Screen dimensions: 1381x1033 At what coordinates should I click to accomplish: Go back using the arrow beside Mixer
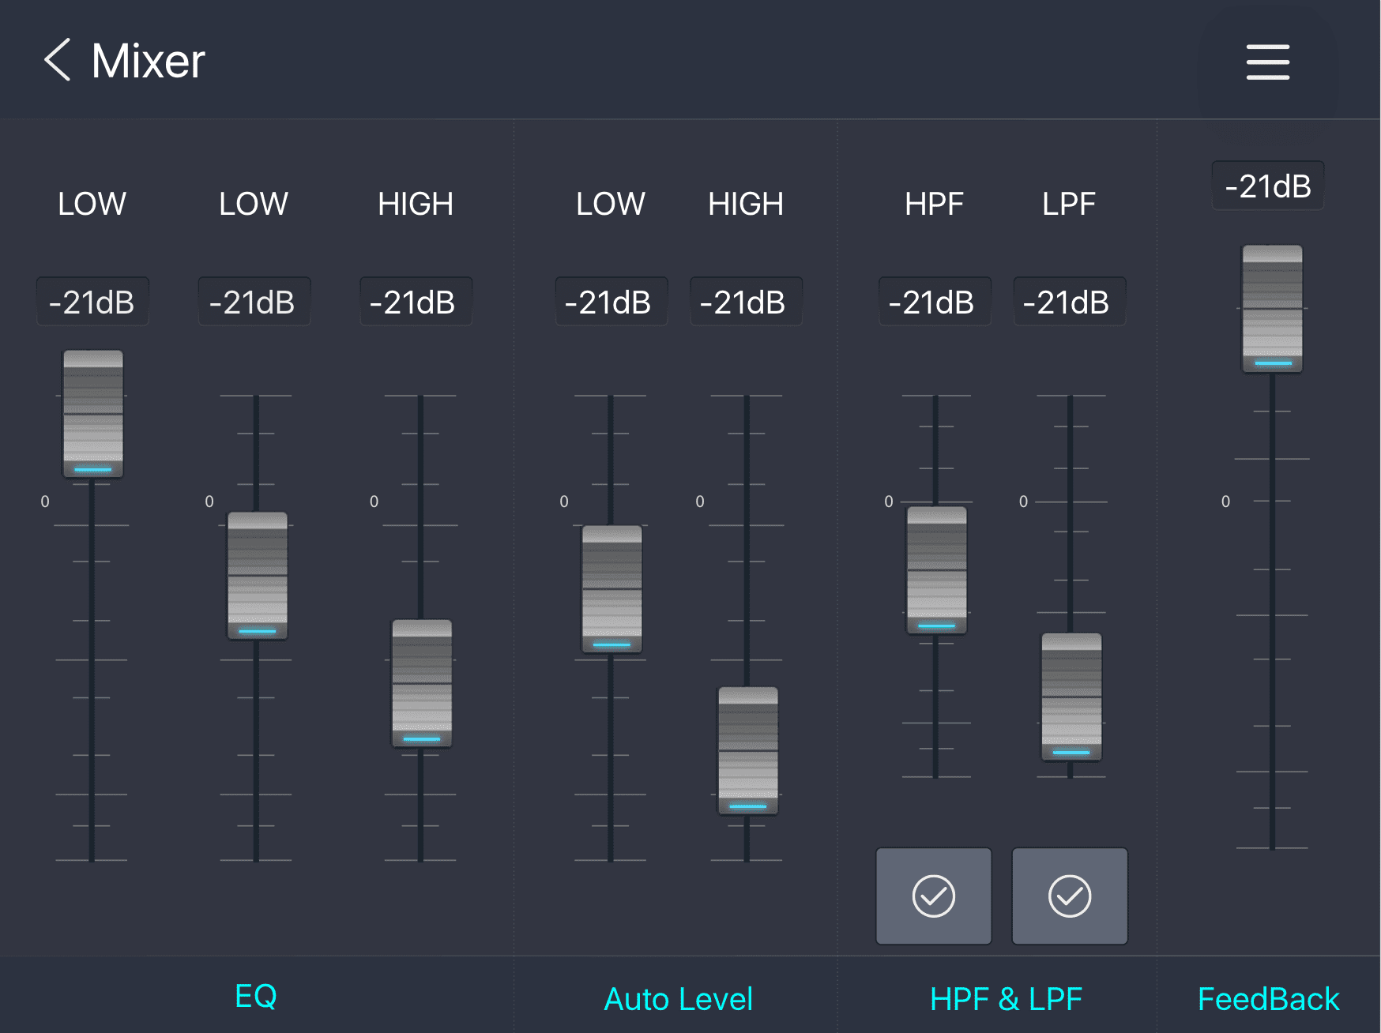tap(58, 60)
